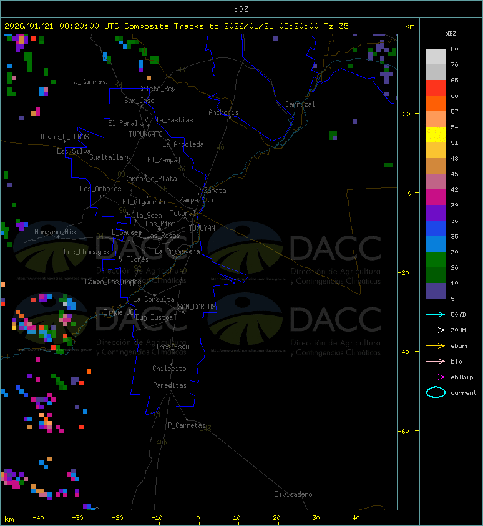Viewport: 483px width, 526px height.
Task: Click the Villa_Seca label on map
Action: coord(143,216)
